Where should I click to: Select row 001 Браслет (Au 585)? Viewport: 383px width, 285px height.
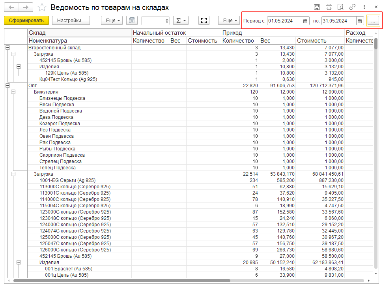(x=69, y=269)
